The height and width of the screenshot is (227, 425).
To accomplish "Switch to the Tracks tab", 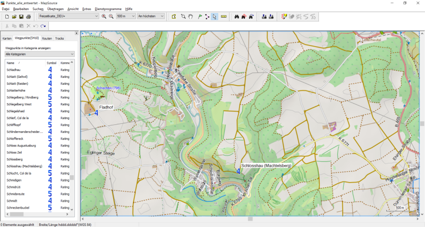I will point(59,39).
